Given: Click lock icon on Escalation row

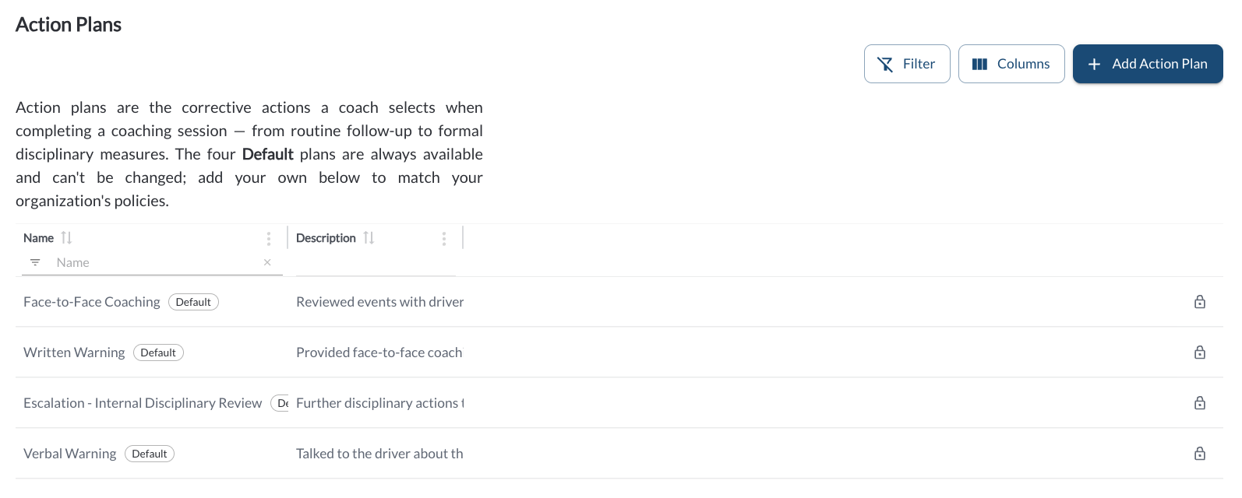Looking at the screenshot, I should (x=1200, y=403).
